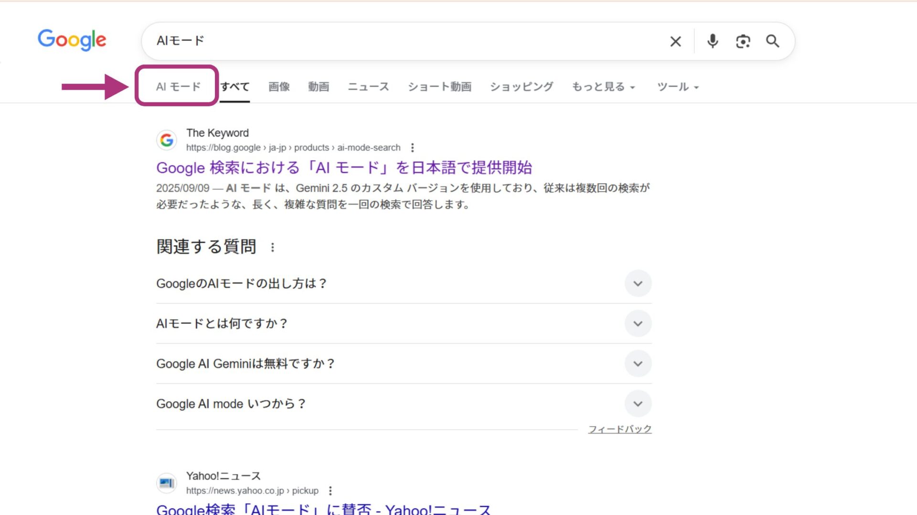Select the 画像 search tab
This screenshot has width=917, height=515.
click(x=279, y=87)
